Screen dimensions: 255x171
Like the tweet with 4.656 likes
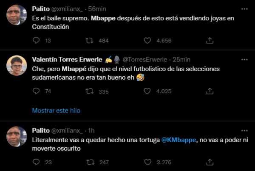coord(147,41)
